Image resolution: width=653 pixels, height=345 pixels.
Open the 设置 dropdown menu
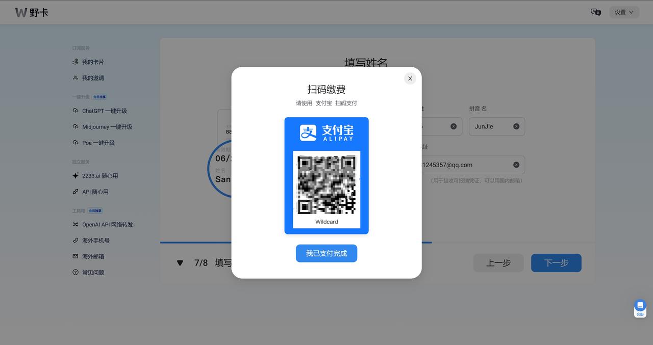[624, 12]
